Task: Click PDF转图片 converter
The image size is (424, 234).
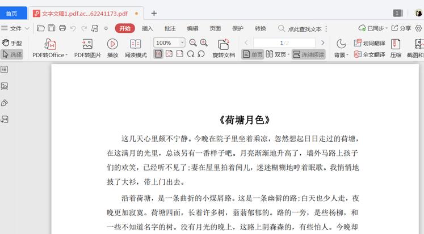Action: point(87,48)
